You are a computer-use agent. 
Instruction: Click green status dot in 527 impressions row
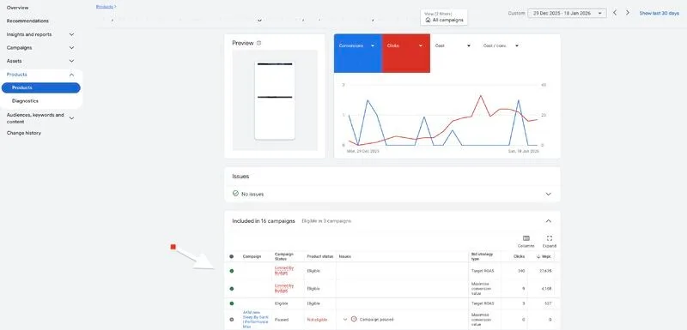[231, 303]
